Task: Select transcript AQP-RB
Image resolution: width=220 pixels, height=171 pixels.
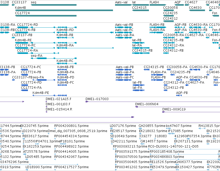Action: [180, 27]
